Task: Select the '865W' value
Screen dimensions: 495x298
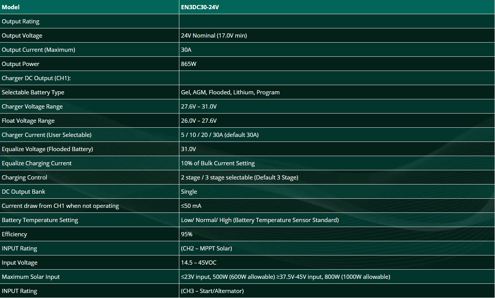Action: click(x=189, y=64)
